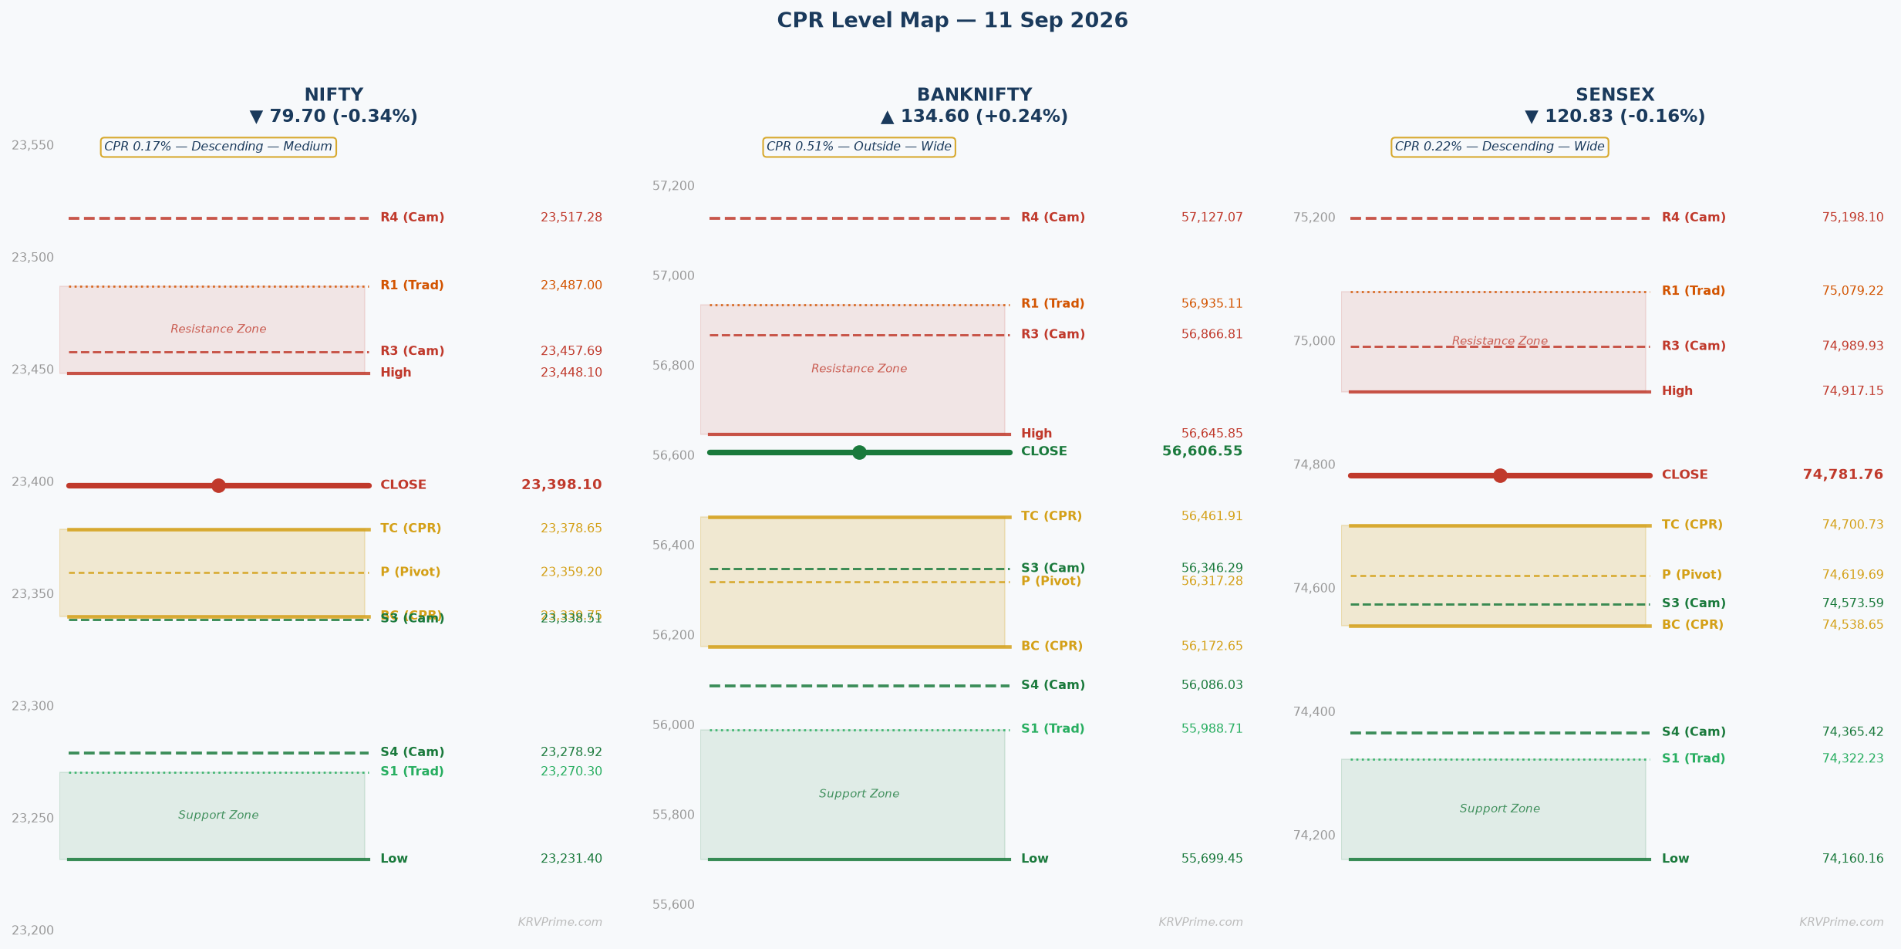Click SENSEX BC (CPR) value 74,538.65

coord(1853,625)
